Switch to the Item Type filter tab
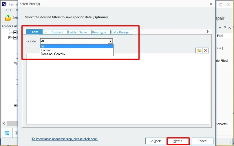 pos(101,32)
